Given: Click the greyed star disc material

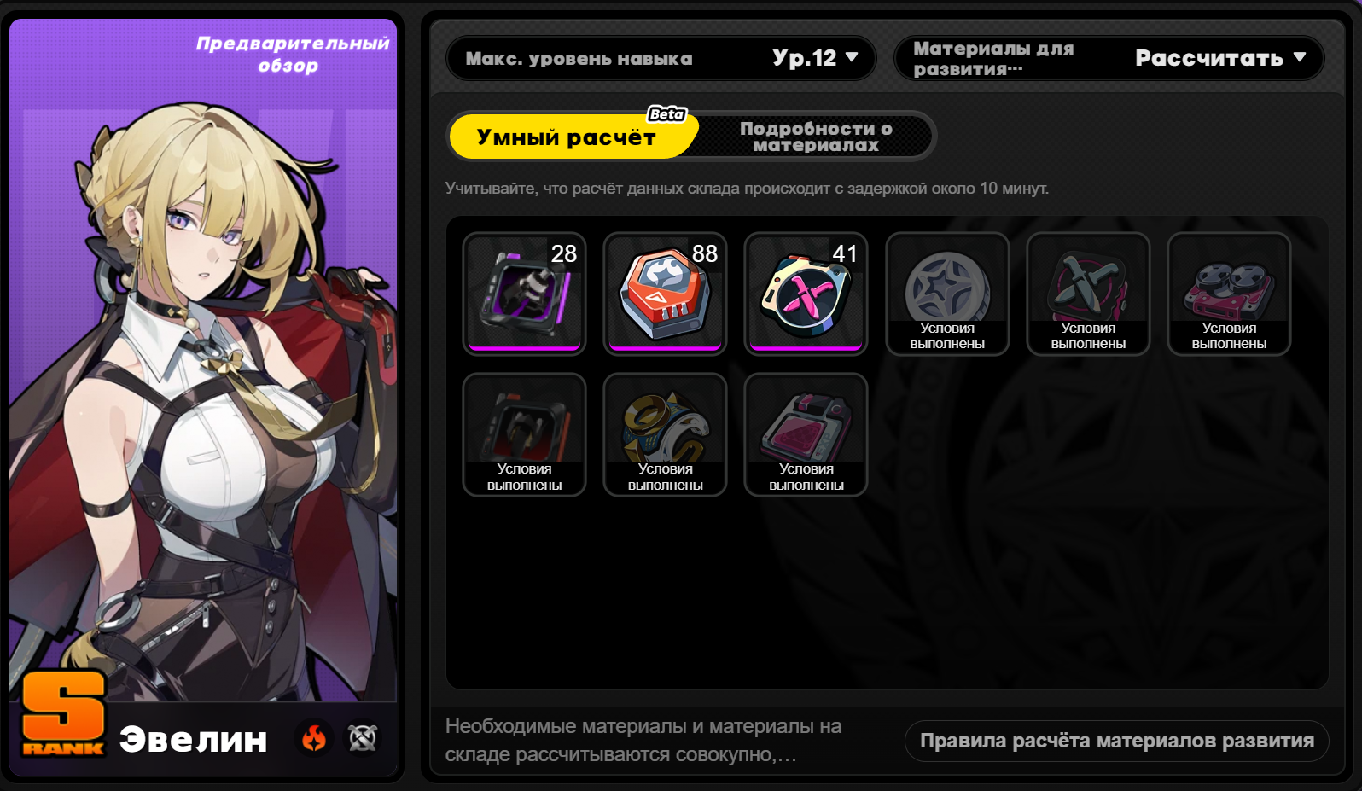Looking at the screenshot, I should 947,294.
